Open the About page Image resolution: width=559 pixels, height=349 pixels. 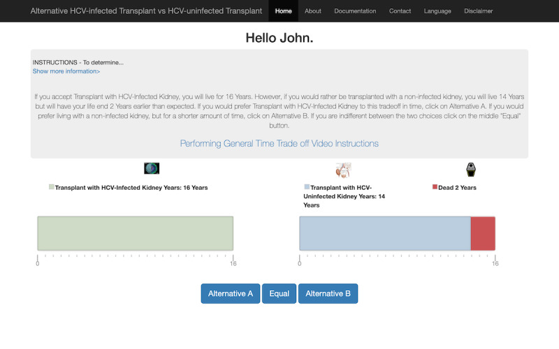313,11
